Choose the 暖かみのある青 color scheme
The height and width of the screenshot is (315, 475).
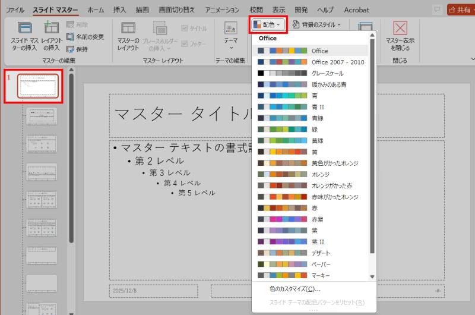click(x=310, y=84)
